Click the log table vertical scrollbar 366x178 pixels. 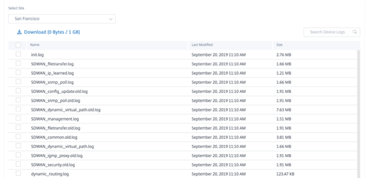tap(359, 114)
